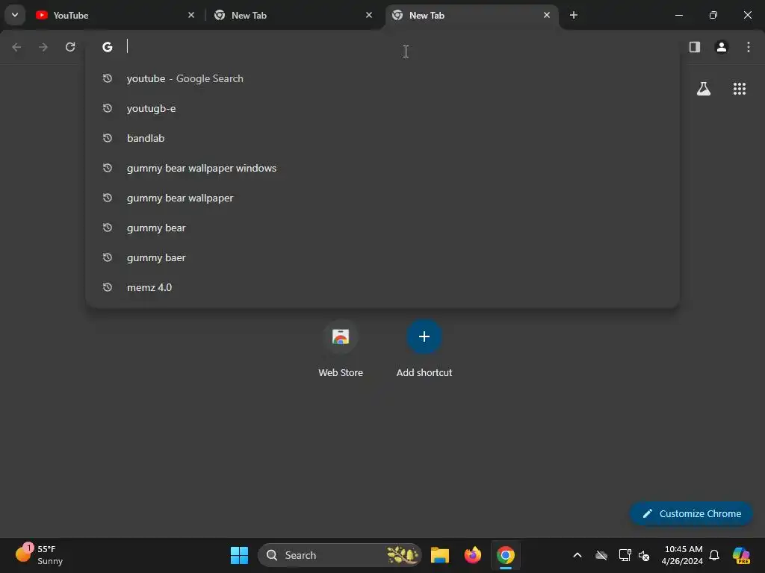Open the profile avatar menu
The width and height of the screenshot is (765, 573).
pyautogui.click(x=722, y=47)
